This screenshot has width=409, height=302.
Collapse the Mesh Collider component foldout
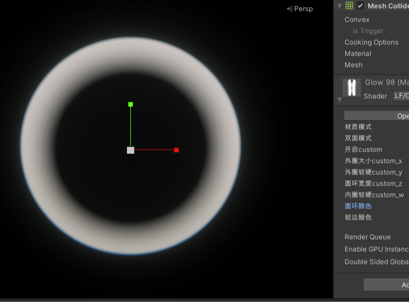point(340,6)
